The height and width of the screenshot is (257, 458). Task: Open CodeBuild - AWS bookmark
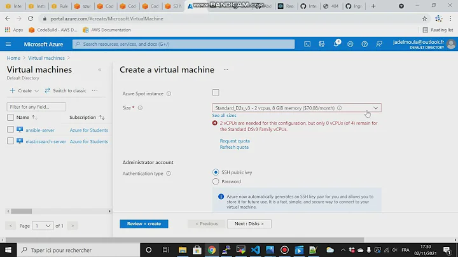tap(53, 30)
